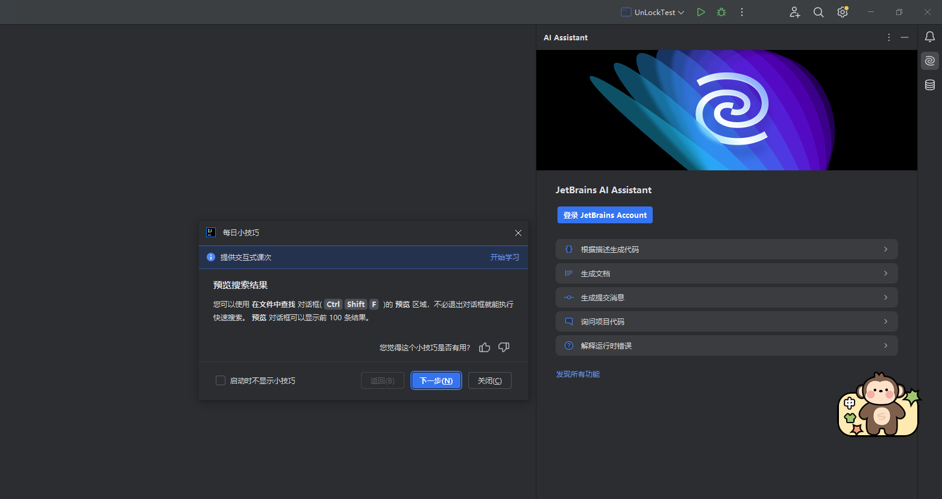This screenshot has height=499, width=942.
Task: Toggle the AI Assistant spiral sidebar icon
Action: coord(930,61)
